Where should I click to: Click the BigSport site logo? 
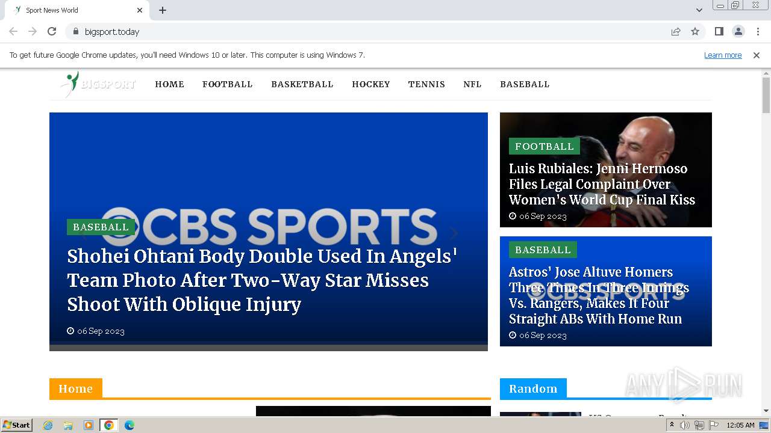[98, 84]
